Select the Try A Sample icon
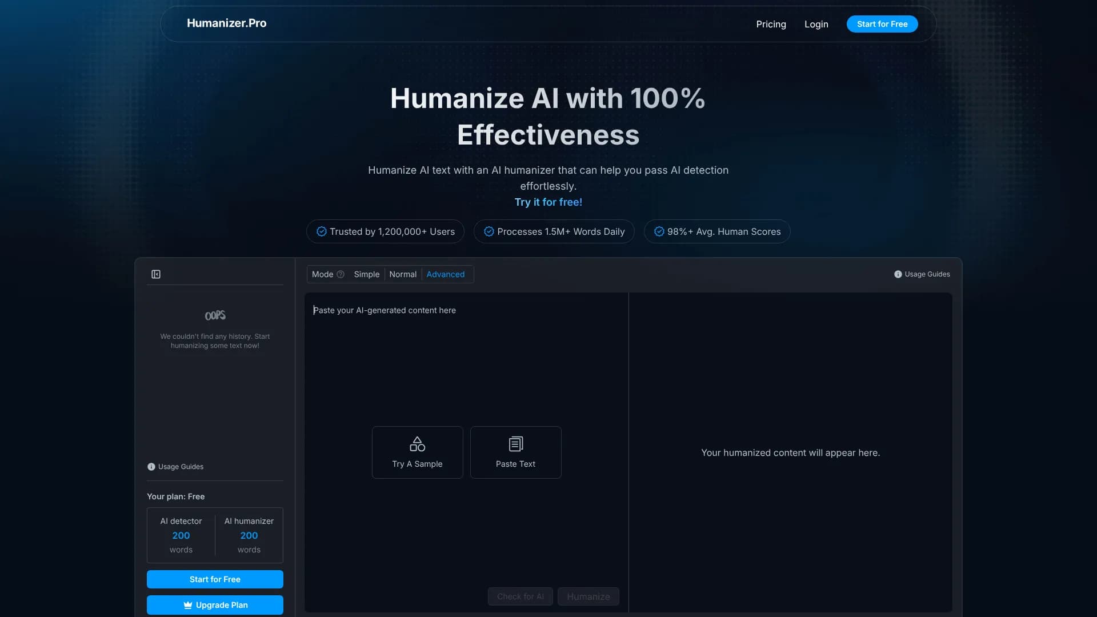The height and width of the screenshot is (617, 1097). [x=417, y=444]
